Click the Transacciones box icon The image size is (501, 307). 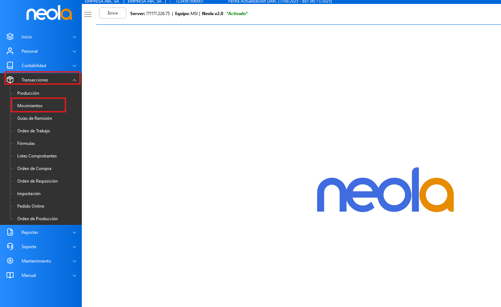[x=10, y=80]
